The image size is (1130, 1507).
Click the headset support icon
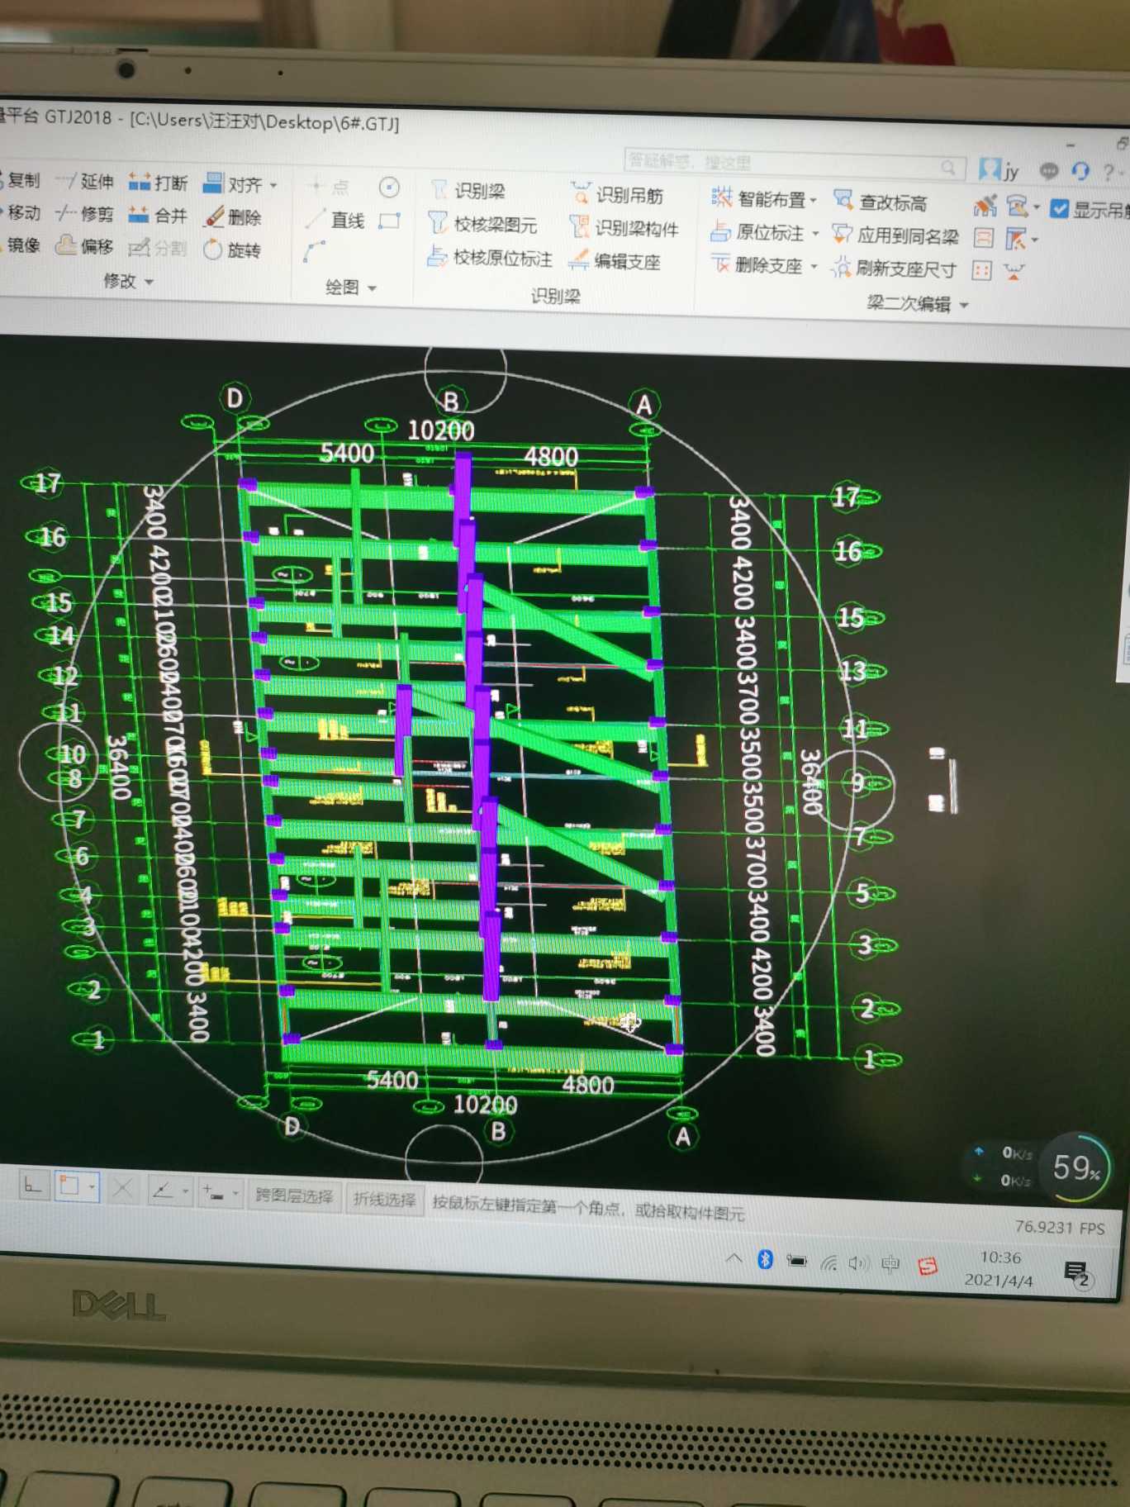tap(1080, 171)
